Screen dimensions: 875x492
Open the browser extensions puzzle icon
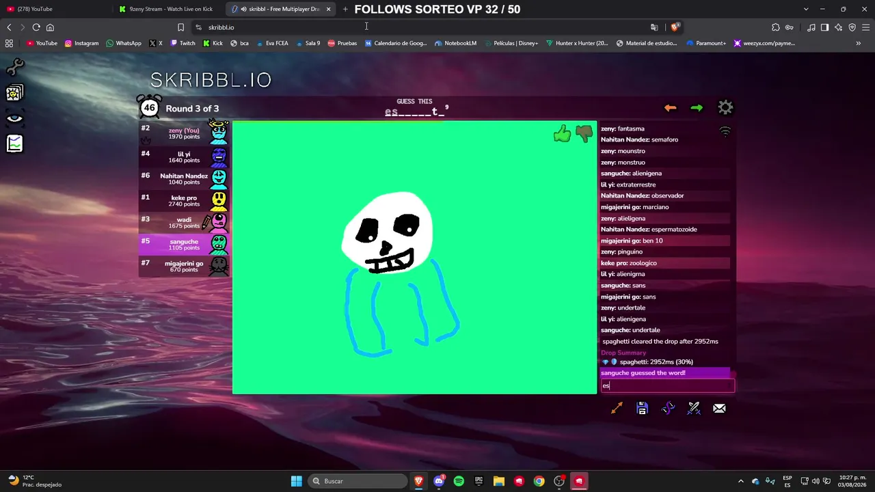click(x=775, y=27)
